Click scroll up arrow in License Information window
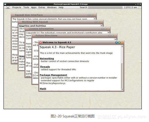149x122 pixels. [108, 32]
